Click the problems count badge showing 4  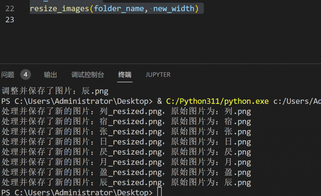[25, 75]
